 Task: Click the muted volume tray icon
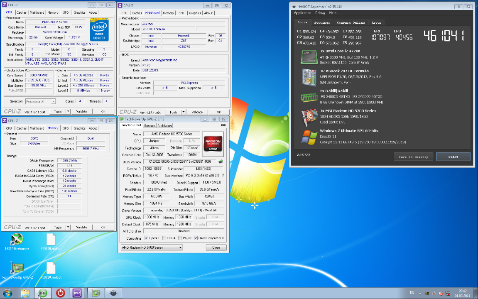[x=441, y=294]
